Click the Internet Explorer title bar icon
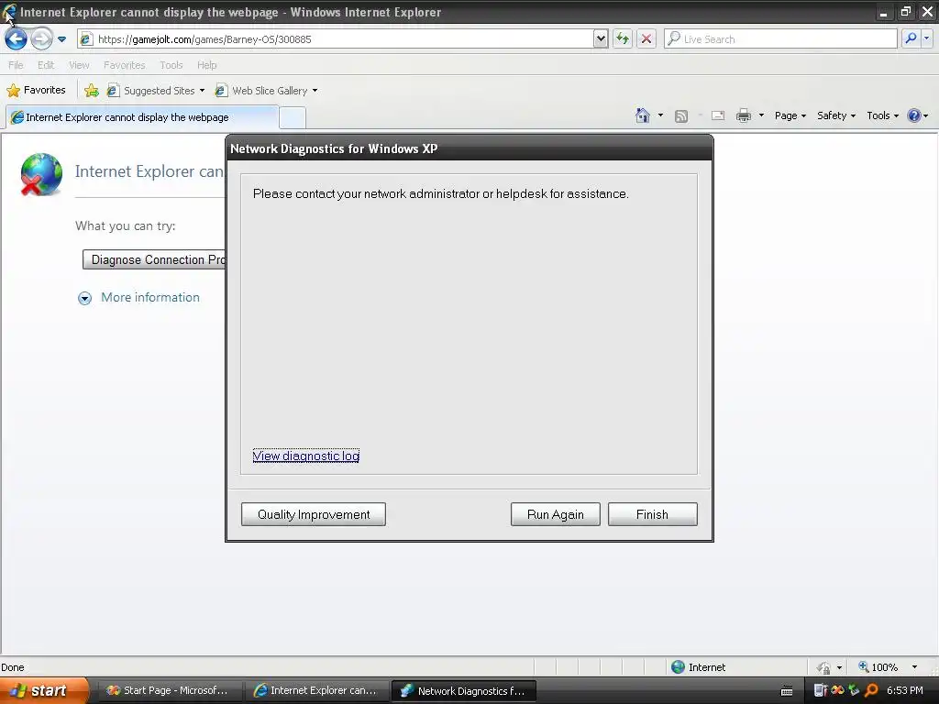939x704 pixels. [9, 12]
